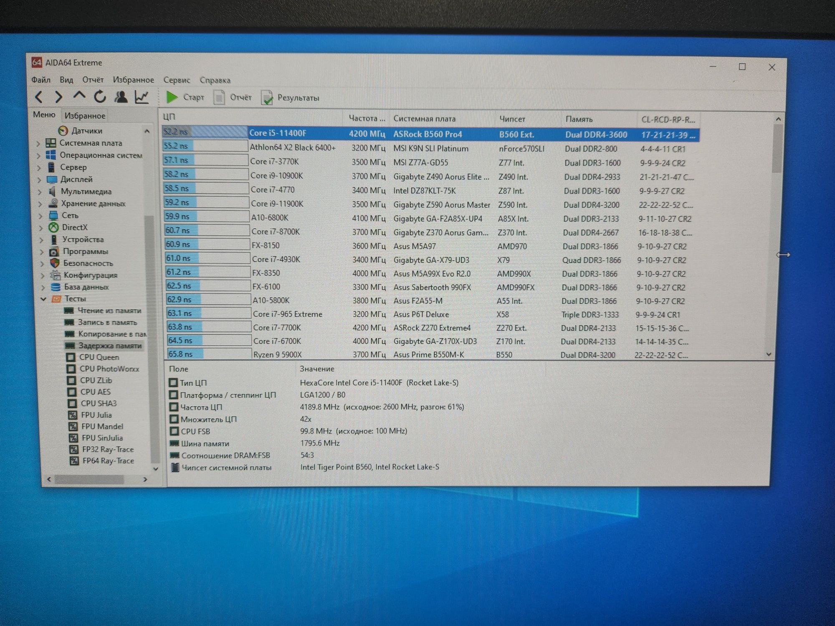Switch to the Меню sidebar tab
Screen dimensions: 835x626
click(x=44, y=114)
